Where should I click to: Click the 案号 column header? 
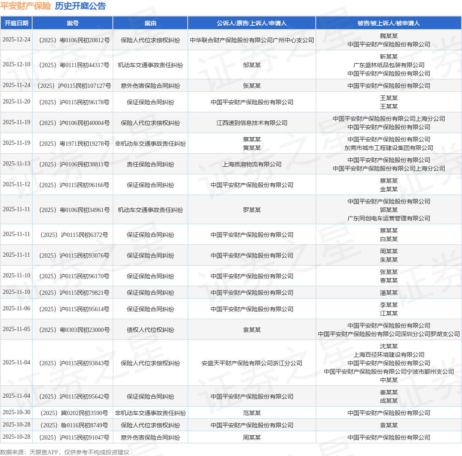pyautogui.click(x=73, y=23)
